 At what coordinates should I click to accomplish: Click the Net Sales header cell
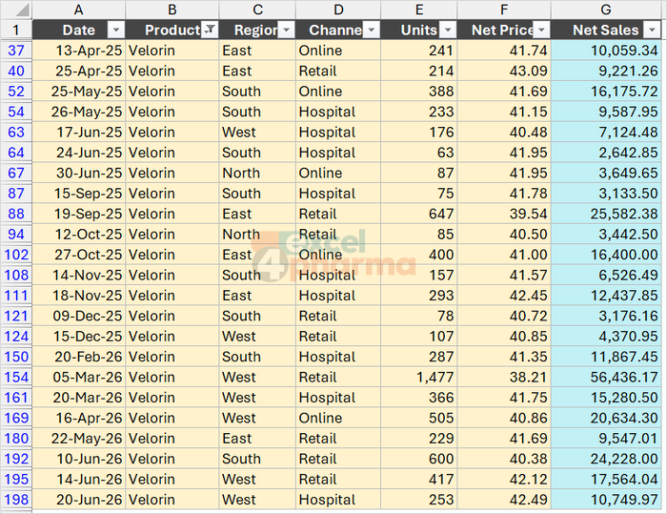606,30
